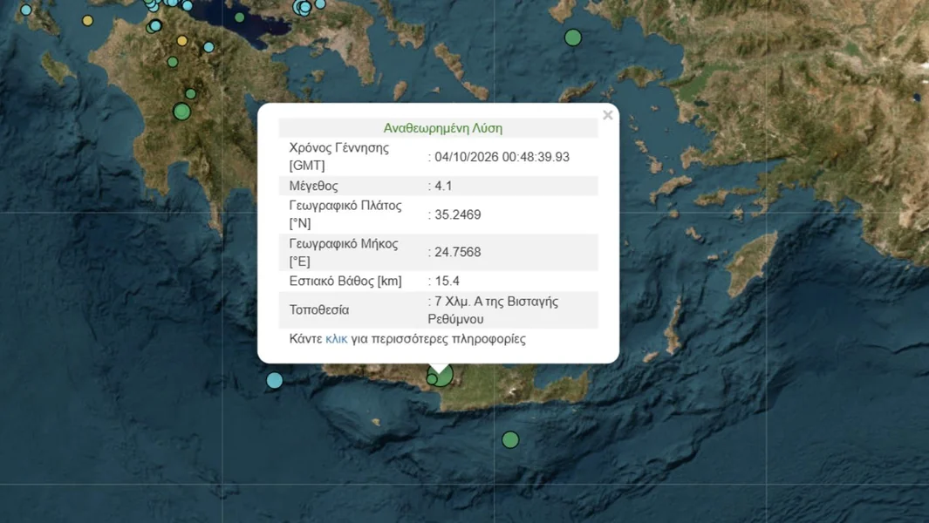Screen dimensions: 929x523
Task: Select the light blue earthquake marker west of Crete
Action: point(274,380)
